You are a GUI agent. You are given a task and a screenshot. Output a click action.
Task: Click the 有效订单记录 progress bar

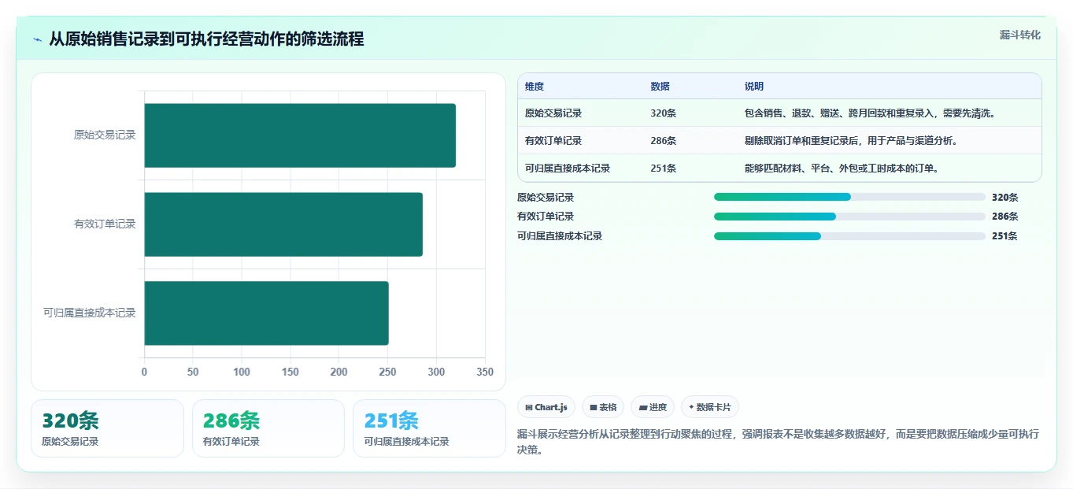click(849, 217)
